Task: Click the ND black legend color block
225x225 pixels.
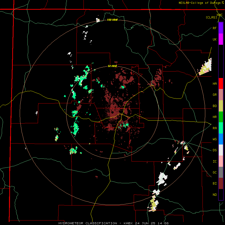Action: click(221, 194)
